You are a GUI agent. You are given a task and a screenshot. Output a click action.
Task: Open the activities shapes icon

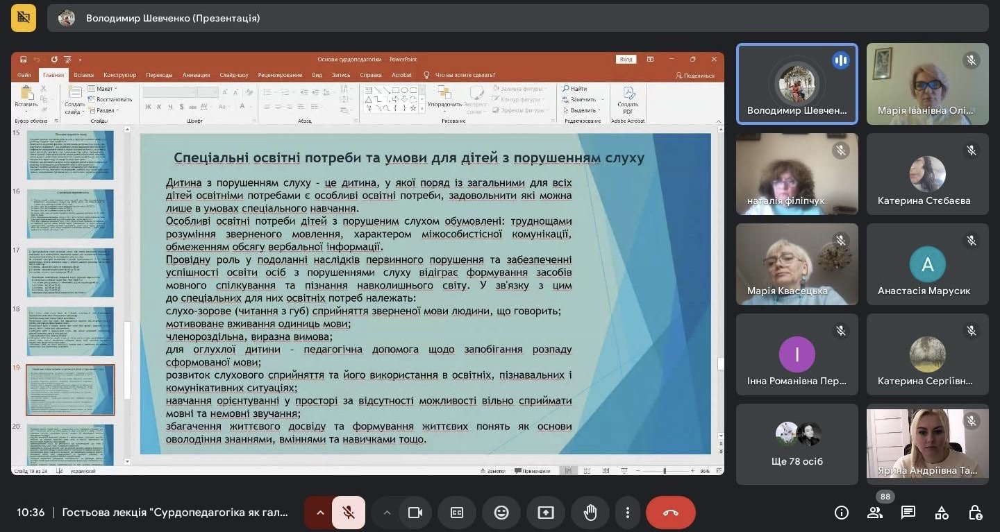tap(942, 513)
